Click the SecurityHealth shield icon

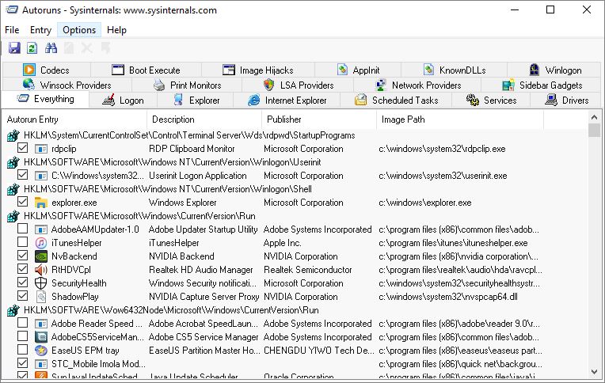pyautogui.click(x=41, y=283)
